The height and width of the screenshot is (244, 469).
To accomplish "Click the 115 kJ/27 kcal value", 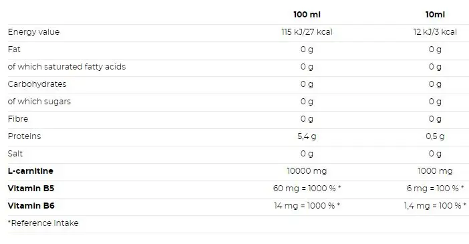I will click(x=307, y=32).
